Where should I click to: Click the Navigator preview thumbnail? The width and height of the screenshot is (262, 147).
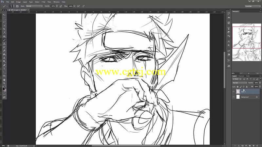247,42
